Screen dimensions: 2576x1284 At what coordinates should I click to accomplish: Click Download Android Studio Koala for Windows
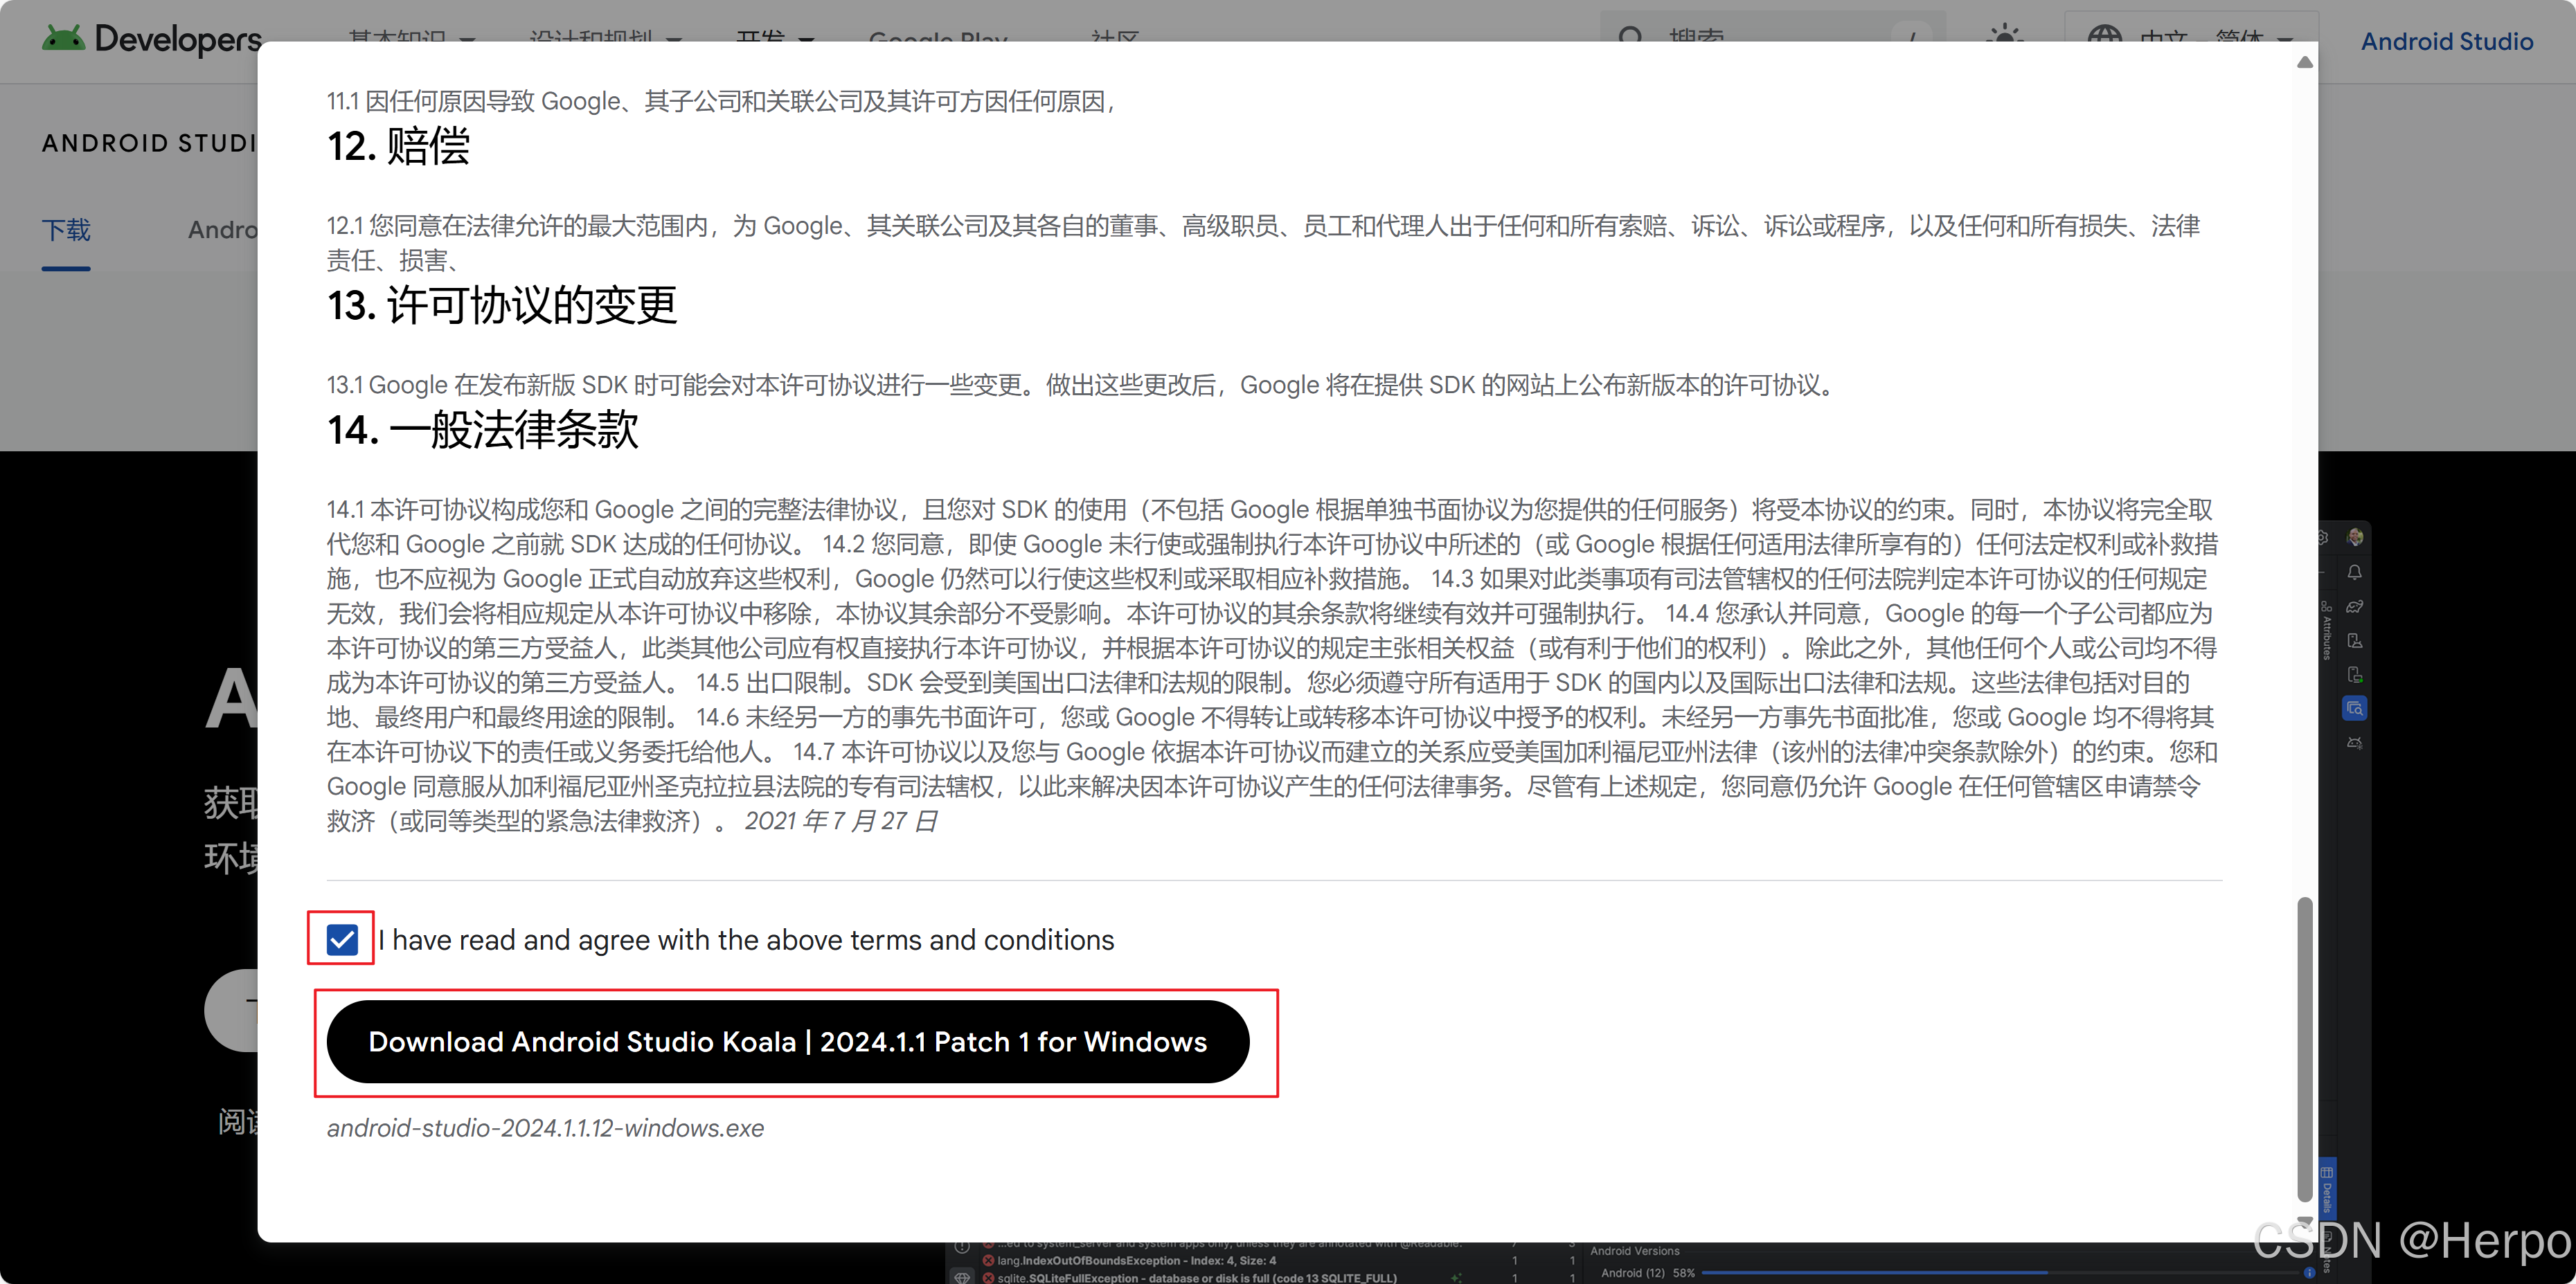pos(787,1042)
